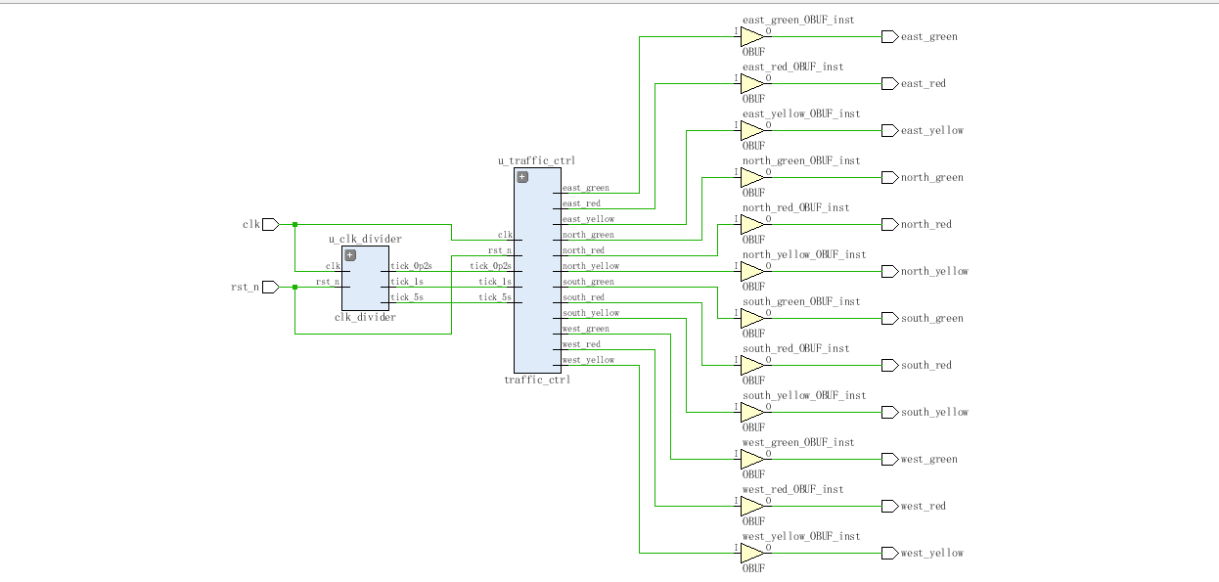Viewport: 1219px width, 582px height.
Task: Click the u_clk_divider instance name
Action: [365, 239]
